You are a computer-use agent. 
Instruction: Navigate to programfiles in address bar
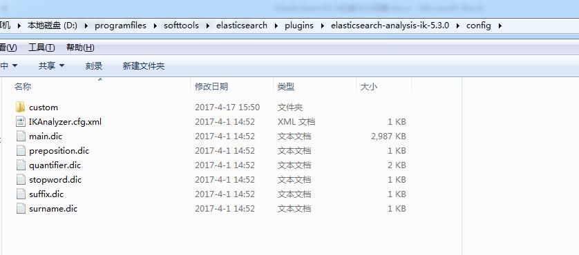pyautogui.click(x=120, y=25)
